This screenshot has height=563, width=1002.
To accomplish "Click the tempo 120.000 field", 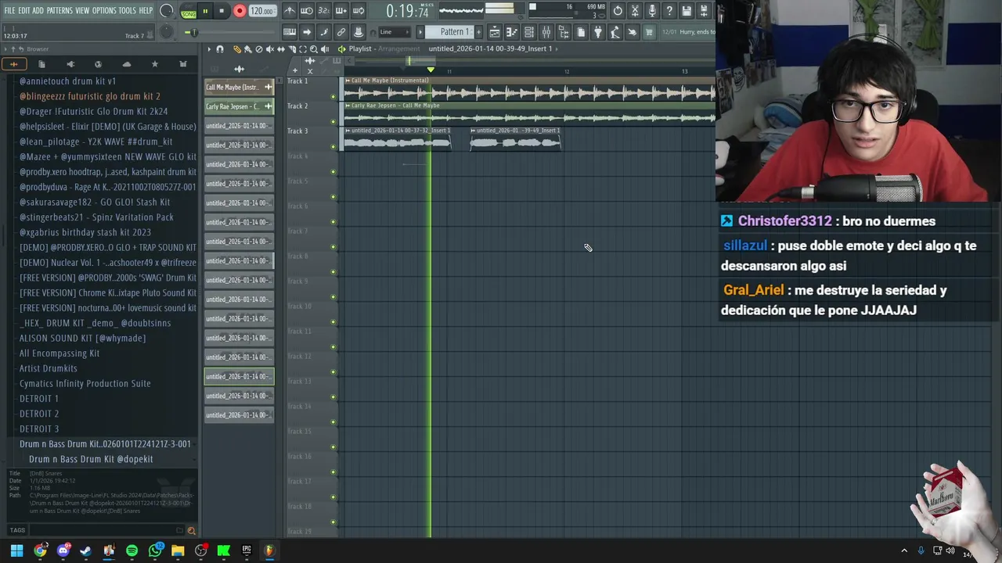I will [x=262, y=11].
